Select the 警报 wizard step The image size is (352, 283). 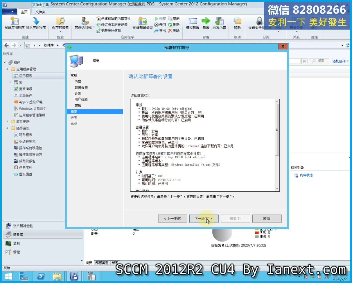point(78,106)
